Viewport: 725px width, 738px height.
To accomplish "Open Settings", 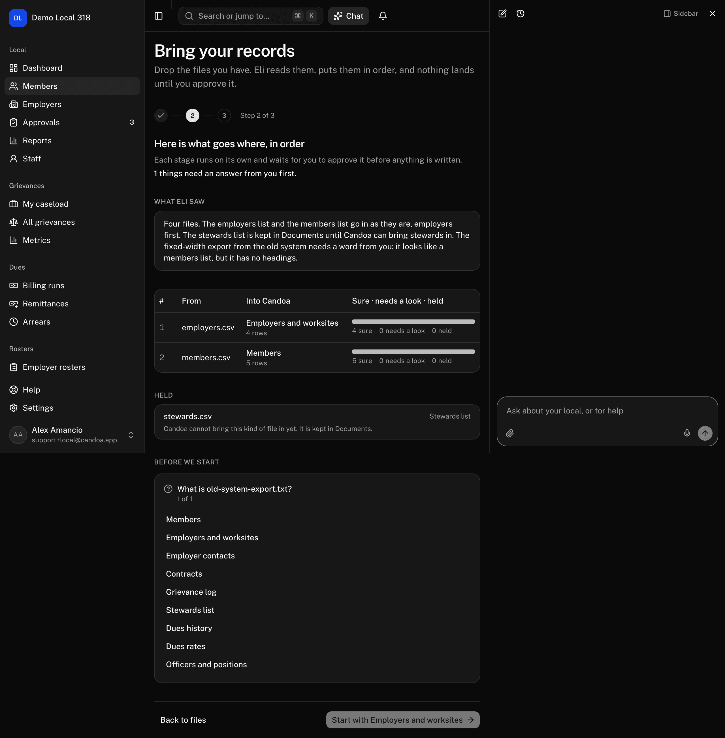I will pyautogui.click(x=72, y=408).
